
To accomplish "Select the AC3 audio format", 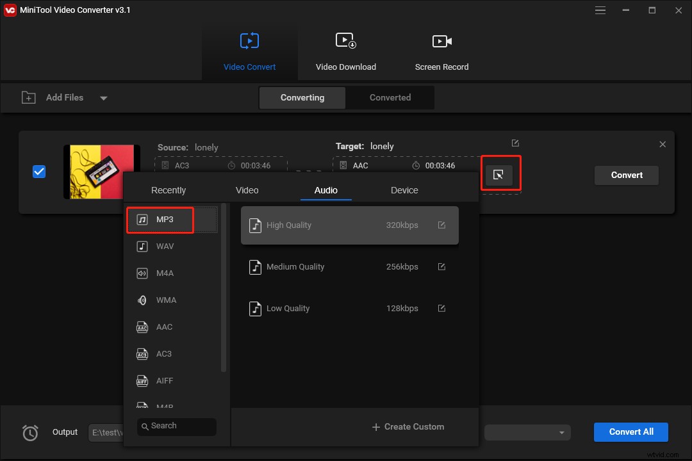I will [x=164, y=354].
